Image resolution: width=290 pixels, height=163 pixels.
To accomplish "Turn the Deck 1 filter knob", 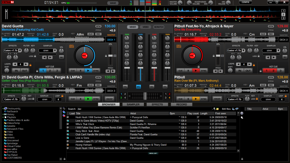I will 26,50.
